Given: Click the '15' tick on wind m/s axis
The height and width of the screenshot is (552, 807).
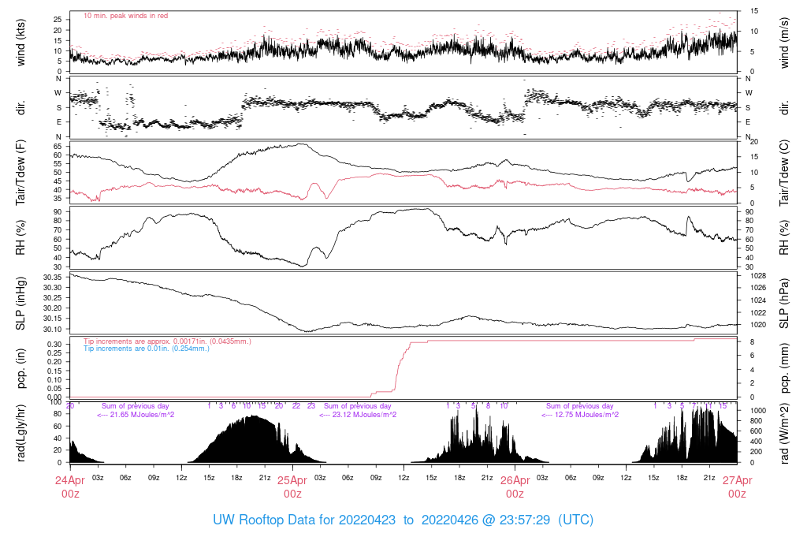Looking at the screenshot, I should (754, 11).
